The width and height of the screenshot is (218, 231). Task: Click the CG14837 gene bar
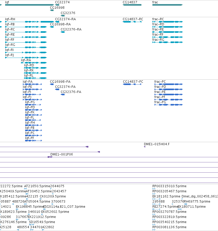pyautogui.click(x=132, y=5)
